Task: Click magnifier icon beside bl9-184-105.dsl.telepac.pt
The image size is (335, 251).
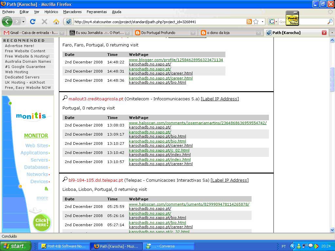Action: click(x=65, y=179)
